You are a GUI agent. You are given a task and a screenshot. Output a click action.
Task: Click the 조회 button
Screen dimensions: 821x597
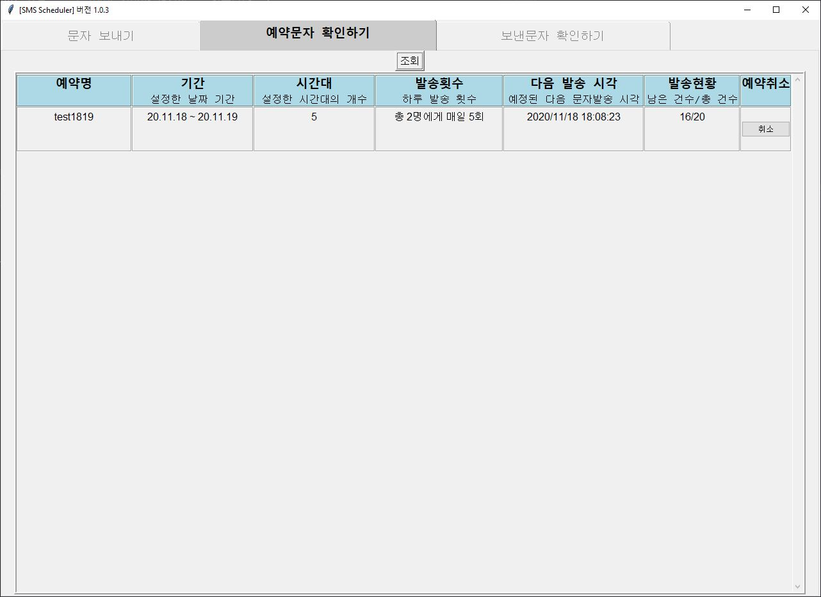410,61
